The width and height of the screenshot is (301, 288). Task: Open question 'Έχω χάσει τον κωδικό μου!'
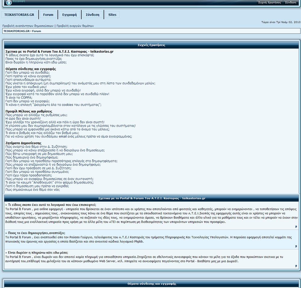click(26, 87)
